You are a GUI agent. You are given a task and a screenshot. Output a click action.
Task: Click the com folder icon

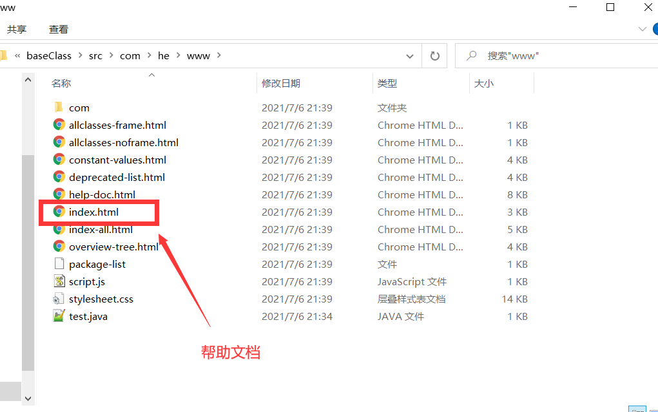(x=59, y=108)
